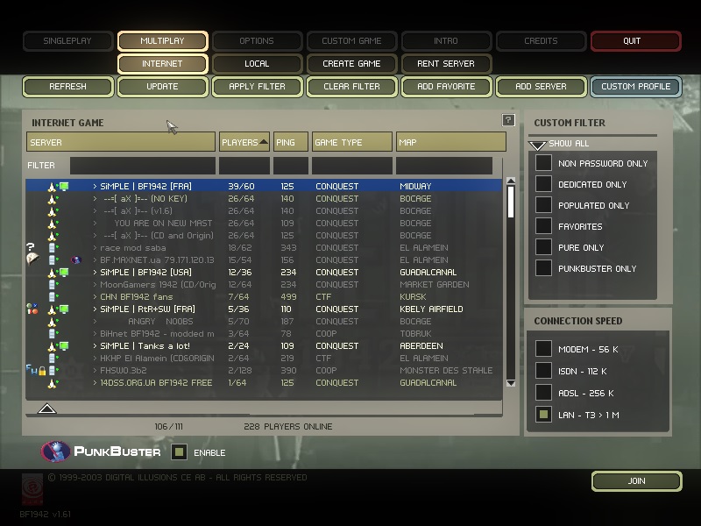Click the server tower icon on the CHN BF1942 fans row
This screenshot has width=701, height=526.
click(52, 296)
